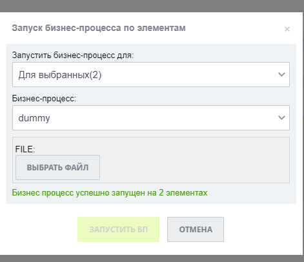Click the Запустить бизнес-процесс для: label
The image size is (304, 262).
tap(73, 55)
